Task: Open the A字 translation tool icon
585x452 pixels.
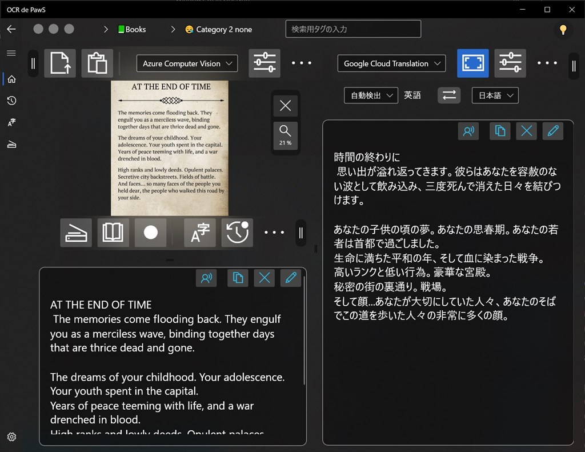Action: click(199, 233)
